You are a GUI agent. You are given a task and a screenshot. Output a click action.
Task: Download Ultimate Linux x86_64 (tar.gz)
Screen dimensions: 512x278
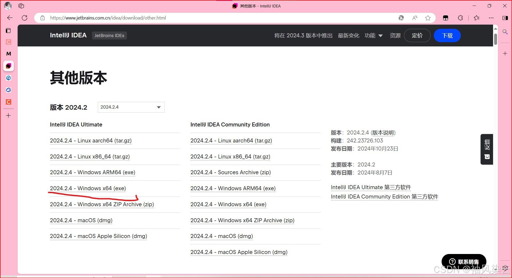[x=90, y=157]
